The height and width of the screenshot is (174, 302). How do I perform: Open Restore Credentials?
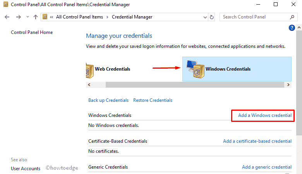[x=153, y=100]
